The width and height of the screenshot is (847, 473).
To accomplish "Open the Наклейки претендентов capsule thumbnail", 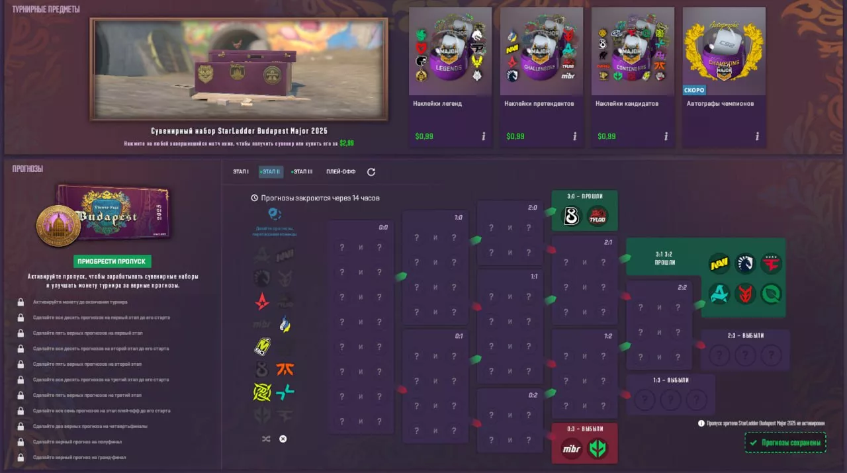I will click(541, 52).
